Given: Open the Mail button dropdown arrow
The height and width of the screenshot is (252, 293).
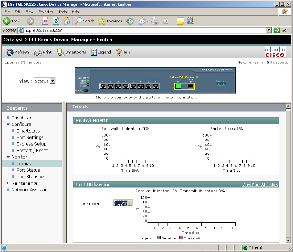Looking at the screenshot, I should [x=148, y=21].
